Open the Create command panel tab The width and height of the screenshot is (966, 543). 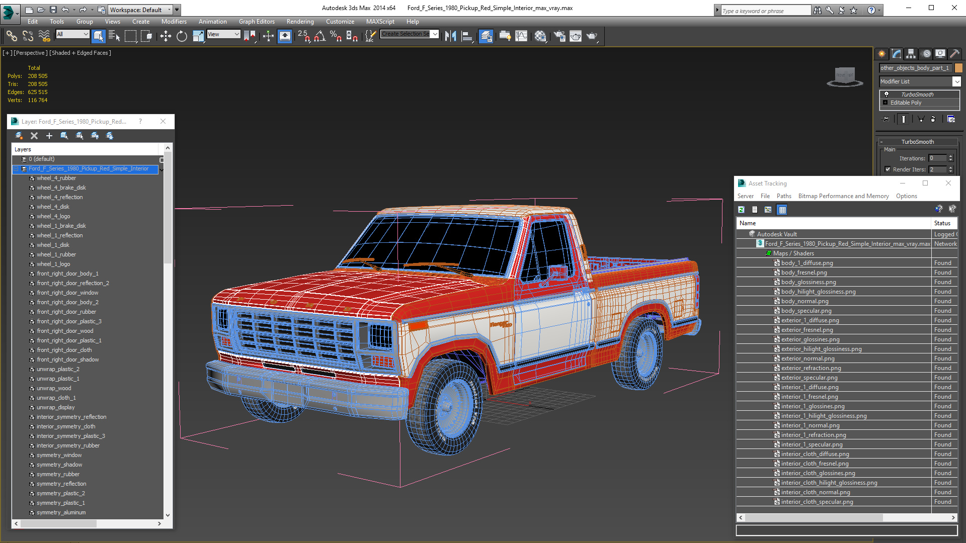coord(882,54)
